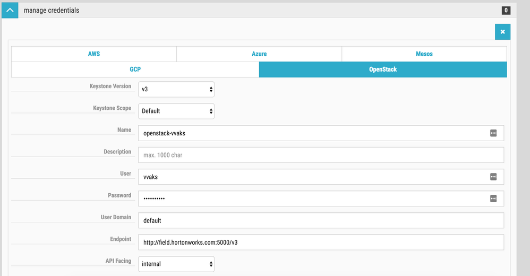Open the GCP credentials tab
This screenshot has height=276, width=530.
(x=135, y=70)
